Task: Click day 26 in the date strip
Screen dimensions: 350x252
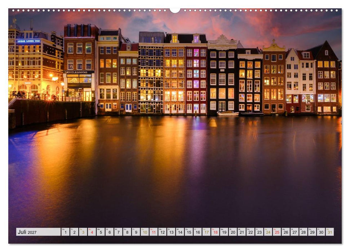Action: [286, 232]
